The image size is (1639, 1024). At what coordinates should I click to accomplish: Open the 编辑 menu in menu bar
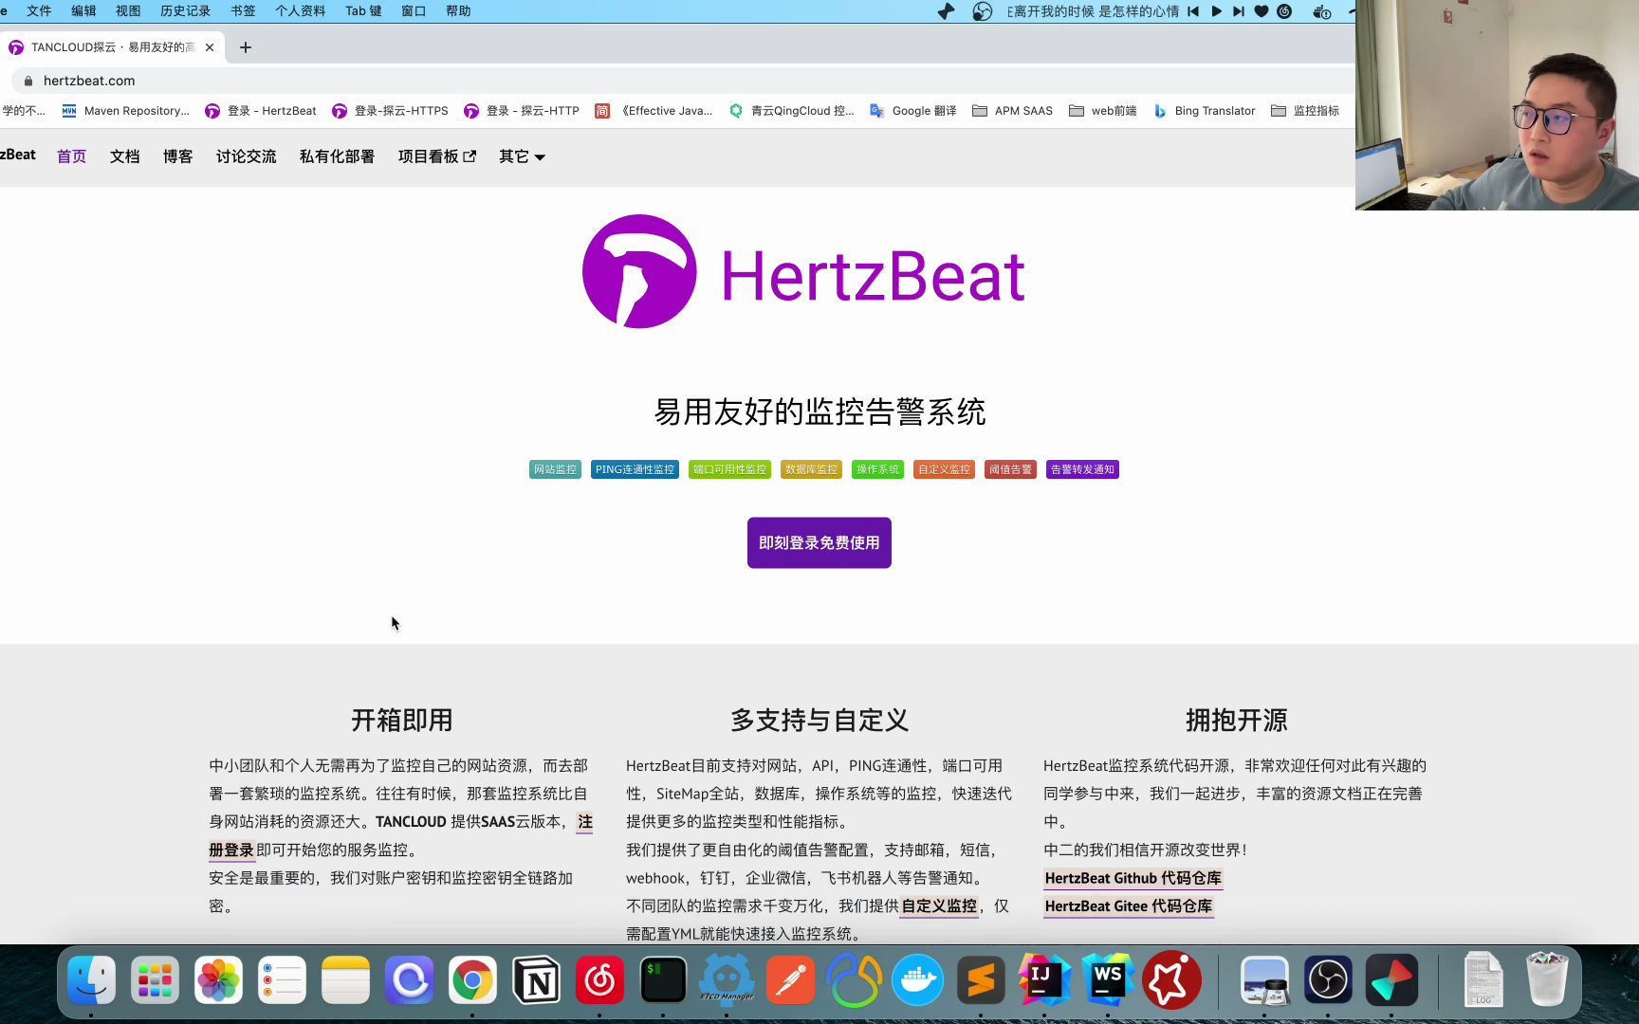tap(83, 11)
